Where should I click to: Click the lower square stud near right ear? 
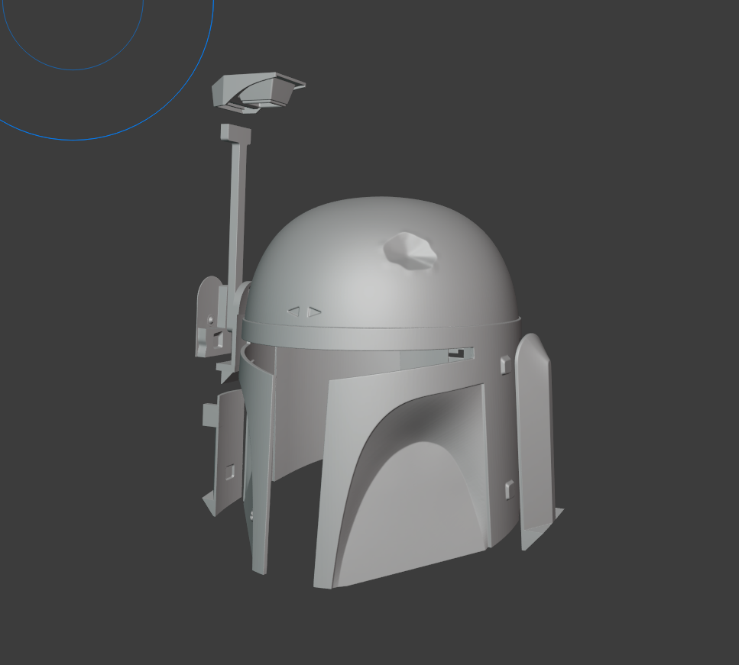pyautogui.click(x=509, y=490)
